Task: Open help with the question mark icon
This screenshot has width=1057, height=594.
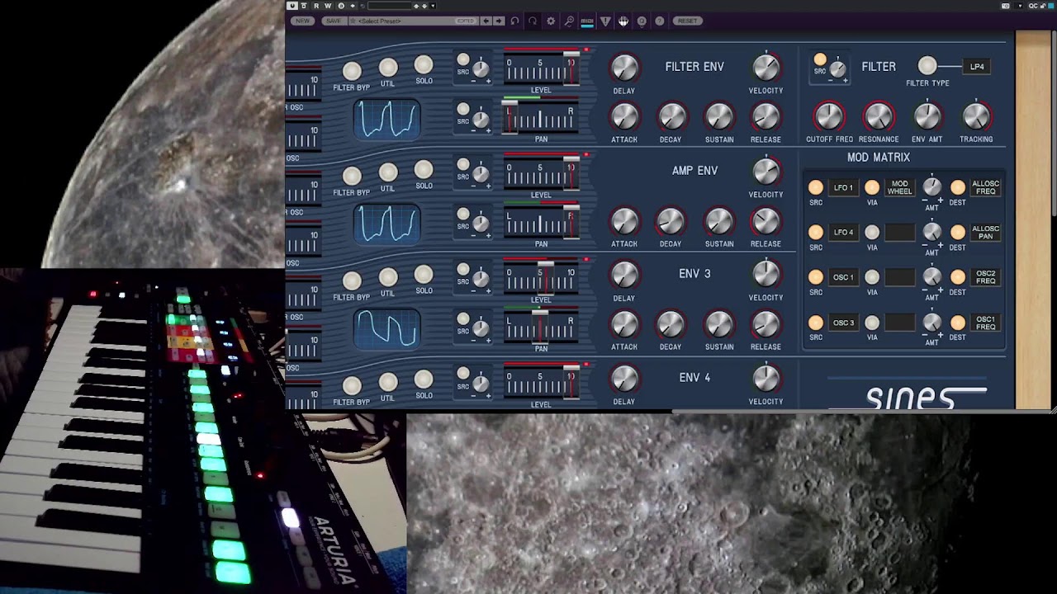Action: click(x=659, y=21)
